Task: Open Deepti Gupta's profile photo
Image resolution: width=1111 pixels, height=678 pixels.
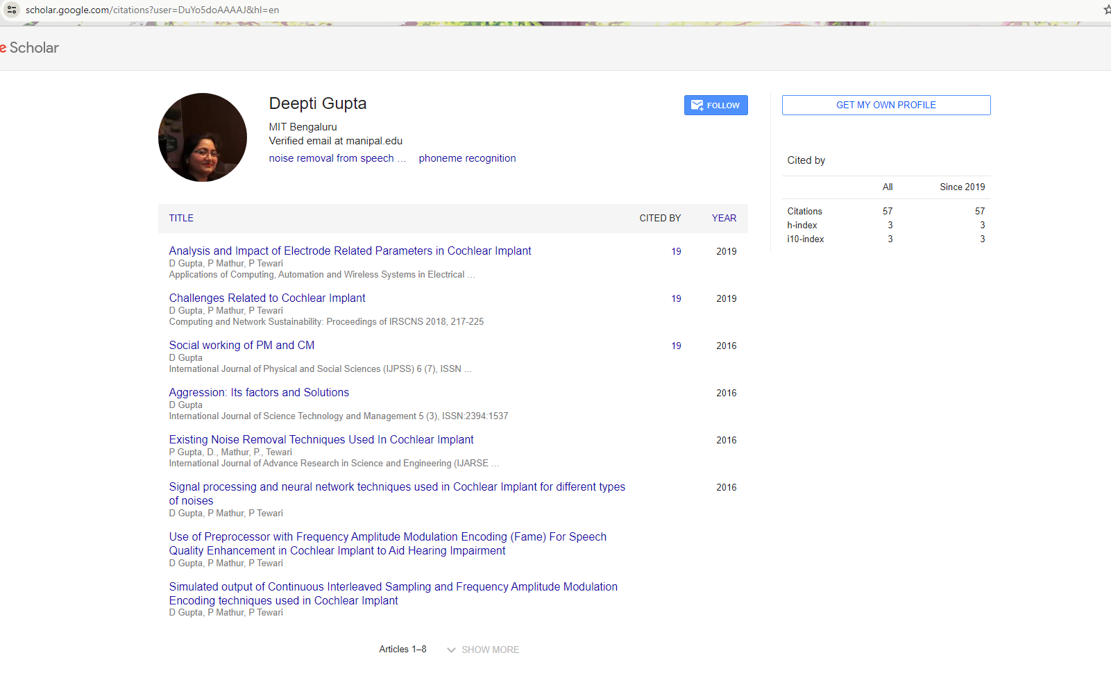Action: coord(203,137)
